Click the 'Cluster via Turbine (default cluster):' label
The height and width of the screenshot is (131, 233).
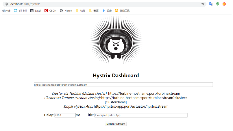pyautogui.click(x=79, y=93)
